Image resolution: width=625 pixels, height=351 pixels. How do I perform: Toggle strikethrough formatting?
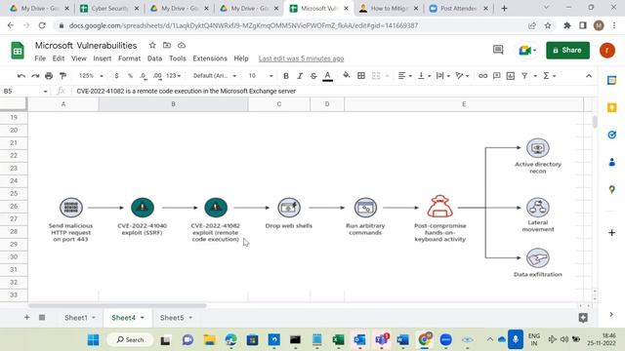tap(313, 76)
